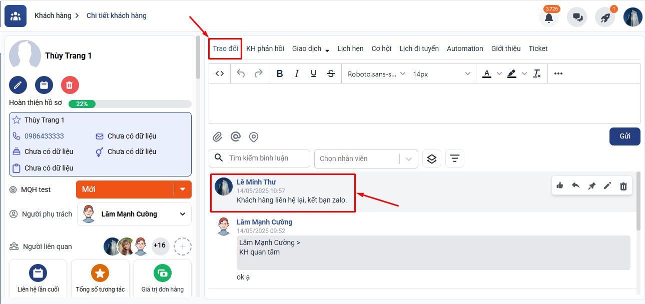
Task: Open the Chọn nhân viên dropdown
Action: 365,158
